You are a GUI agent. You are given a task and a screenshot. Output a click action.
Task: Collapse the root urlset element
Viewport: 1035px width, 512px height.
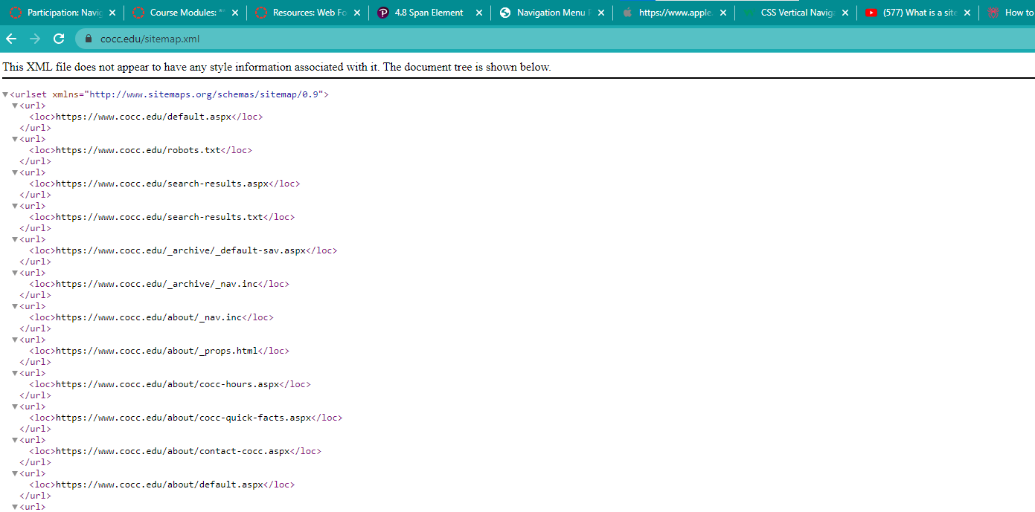coord(5,95)
